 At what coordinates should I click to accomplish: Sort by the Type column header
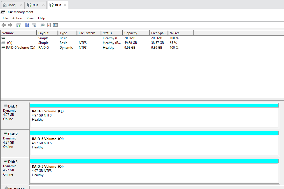(67, 33)
